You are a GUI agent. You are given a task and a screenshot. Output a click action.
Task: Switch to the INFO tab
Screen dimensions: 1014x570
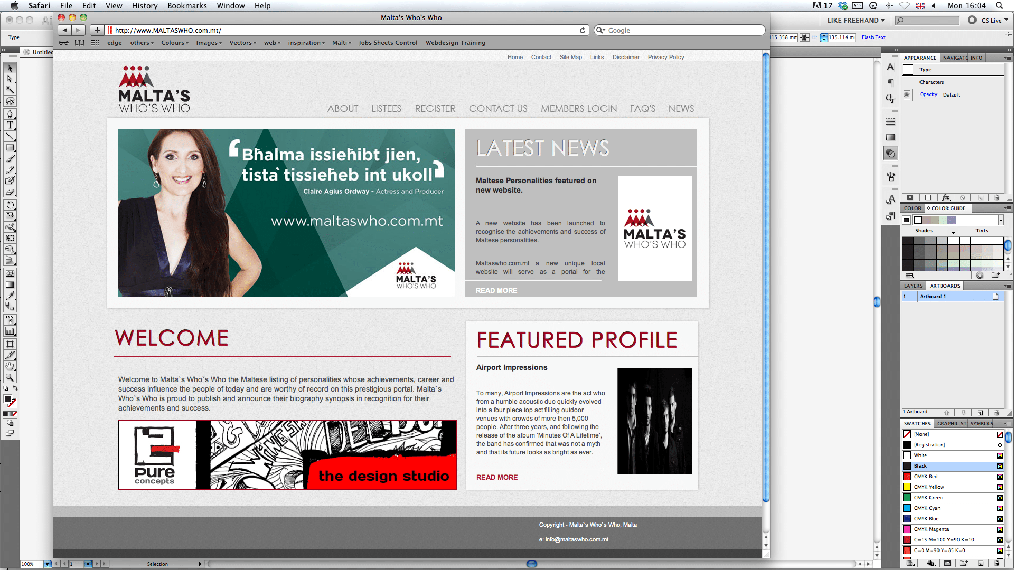[977, 58]
